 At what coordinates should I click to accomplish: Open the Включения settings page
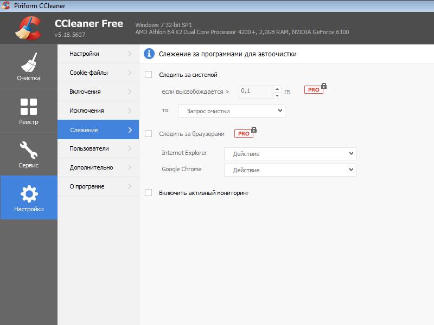coord(98,92)
